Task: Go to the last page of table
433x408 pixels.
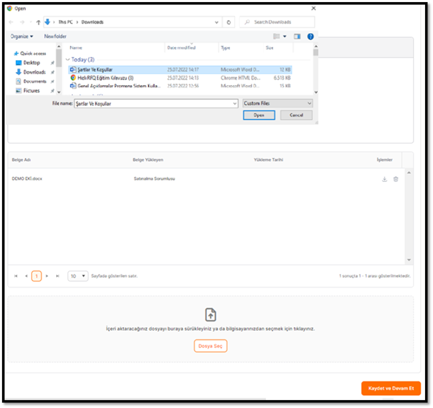Action: point(58,276)
